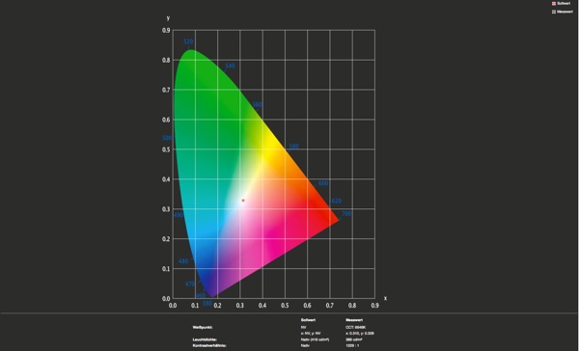Click the 480 wavelength label
Screen dimensions: 579x351
(183, 261)
